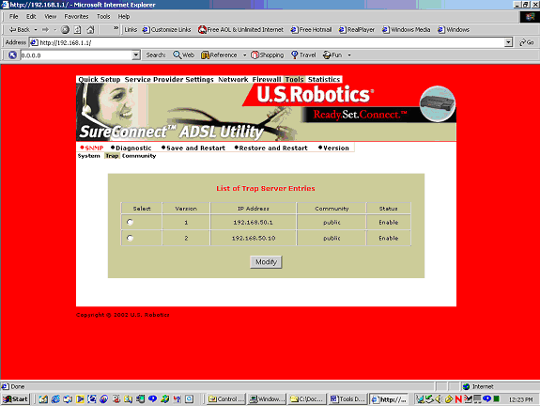
Task: Expand the address bar dropdown arrow
Action: [x=508, y=42]
